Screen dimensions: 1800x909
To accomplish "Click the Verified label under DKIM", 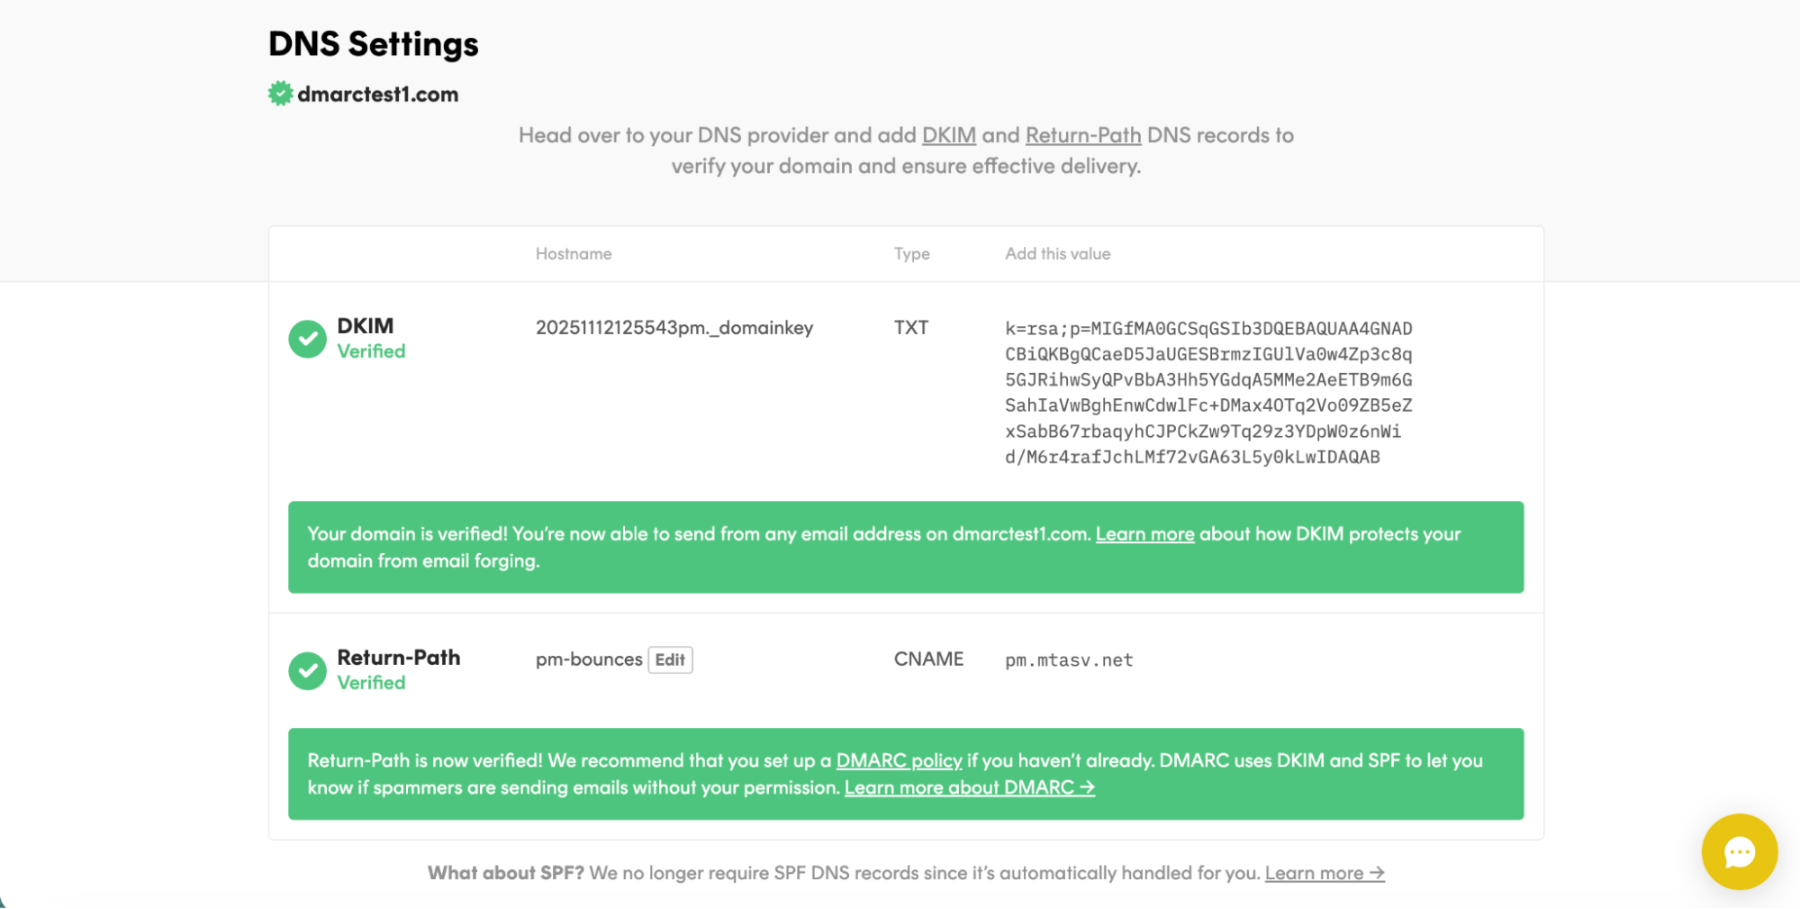I will point(370,351).
